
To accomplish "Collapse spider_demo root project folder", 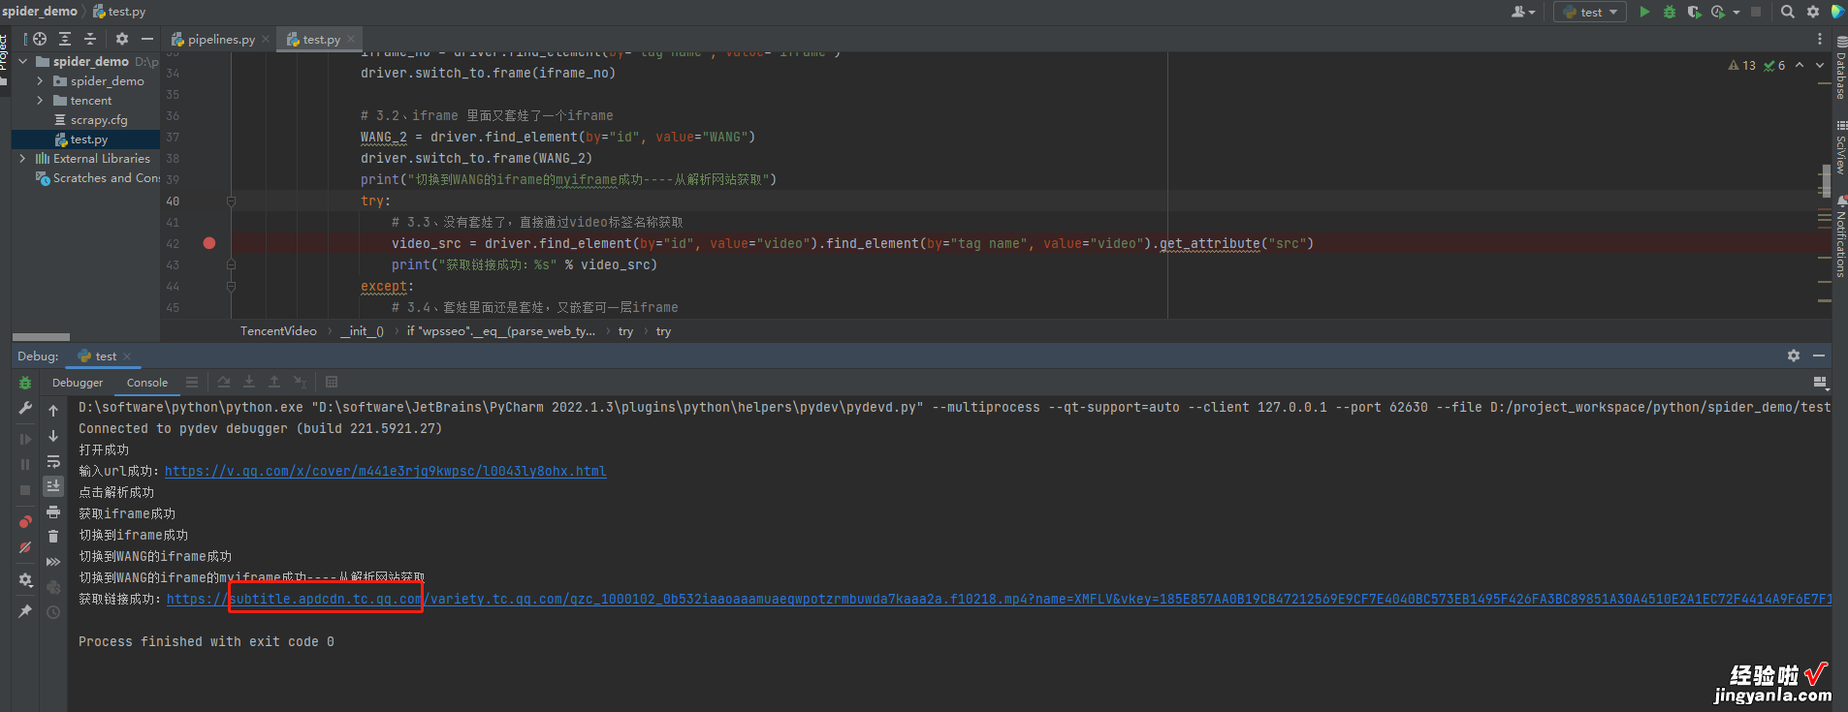I will 22,61.
